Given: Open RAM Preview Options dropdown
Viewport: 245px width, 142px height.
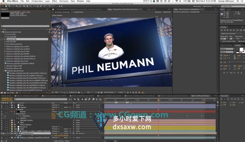Looking at the screenshot, I should 231,34.
